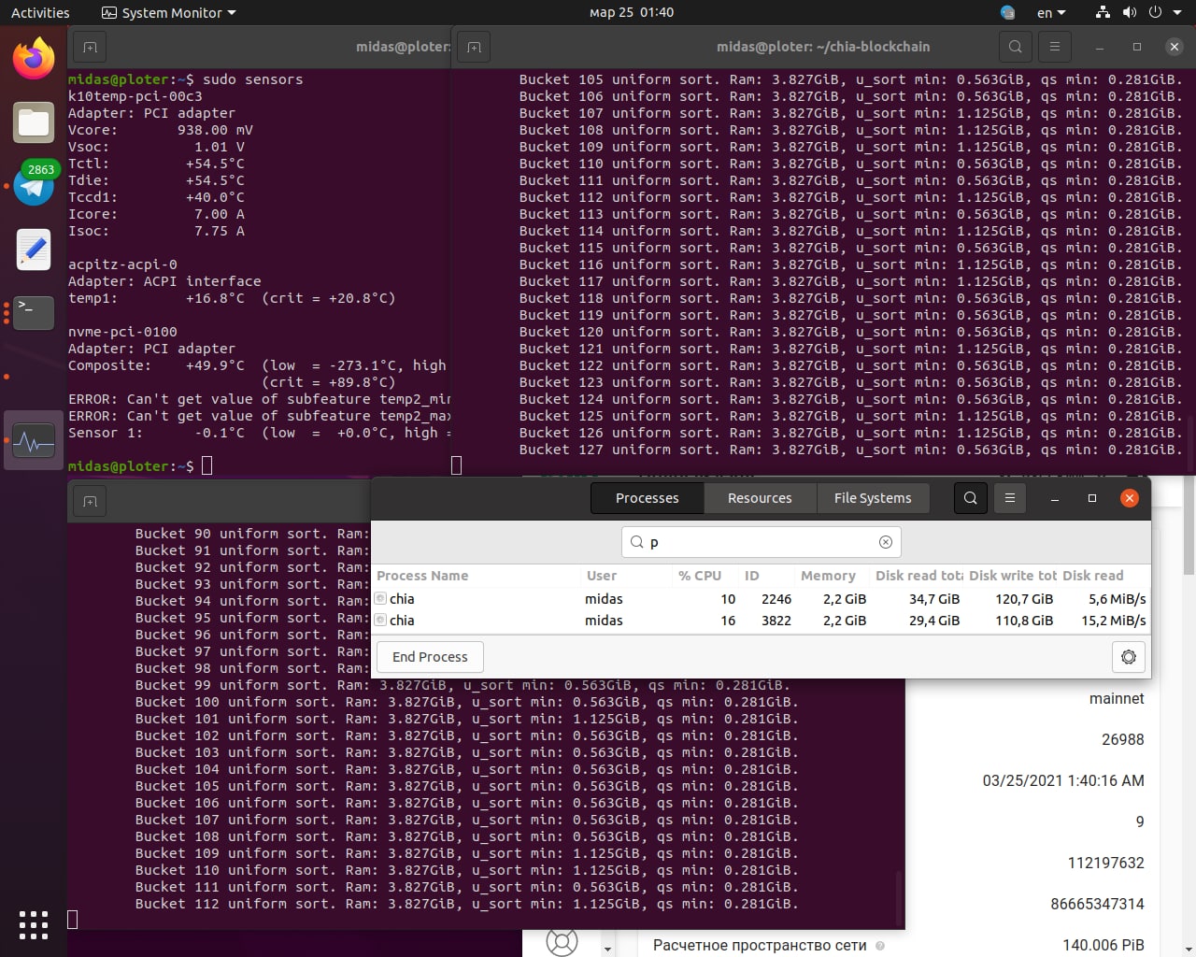Click scroll down arrow in Chia sidebar

click(x=607, y=949)
